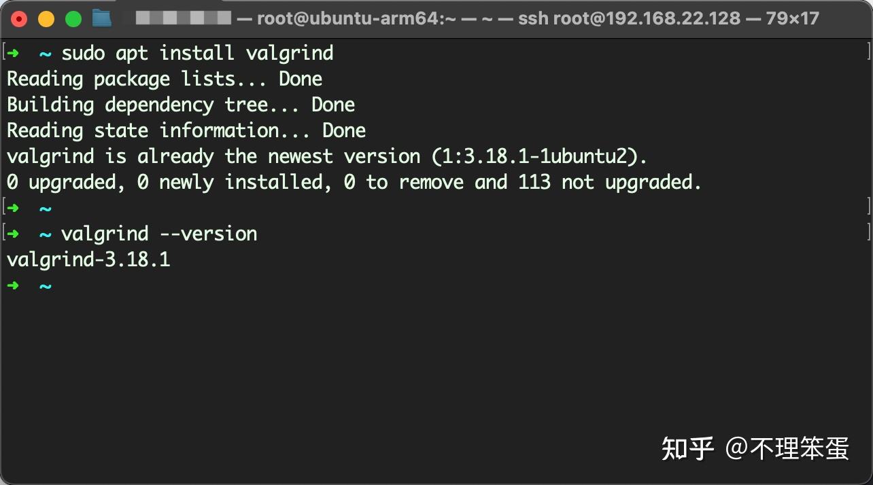Close the terminal window with red button

click(19, 19)
